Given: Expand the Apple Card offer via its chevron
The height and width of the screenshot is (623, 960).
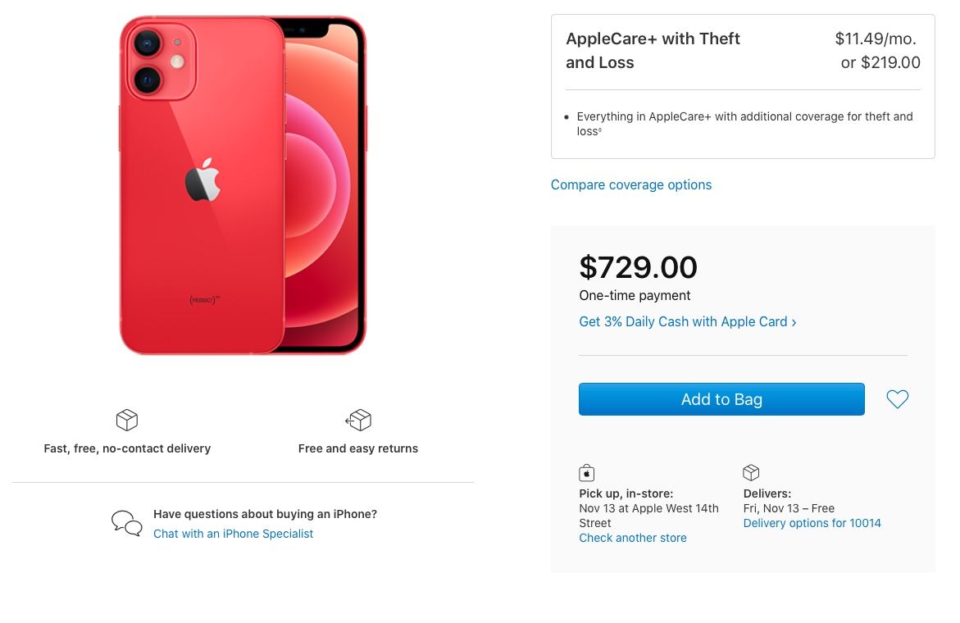Looking at the screenshot, I should tap(793, 322).
